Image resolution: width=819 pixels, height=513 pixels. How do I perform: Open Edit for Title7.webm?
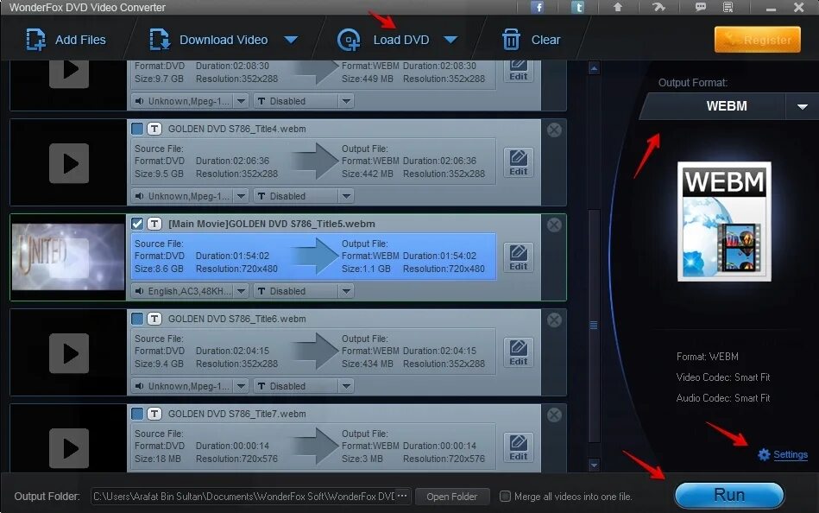(x=518, y=448)
